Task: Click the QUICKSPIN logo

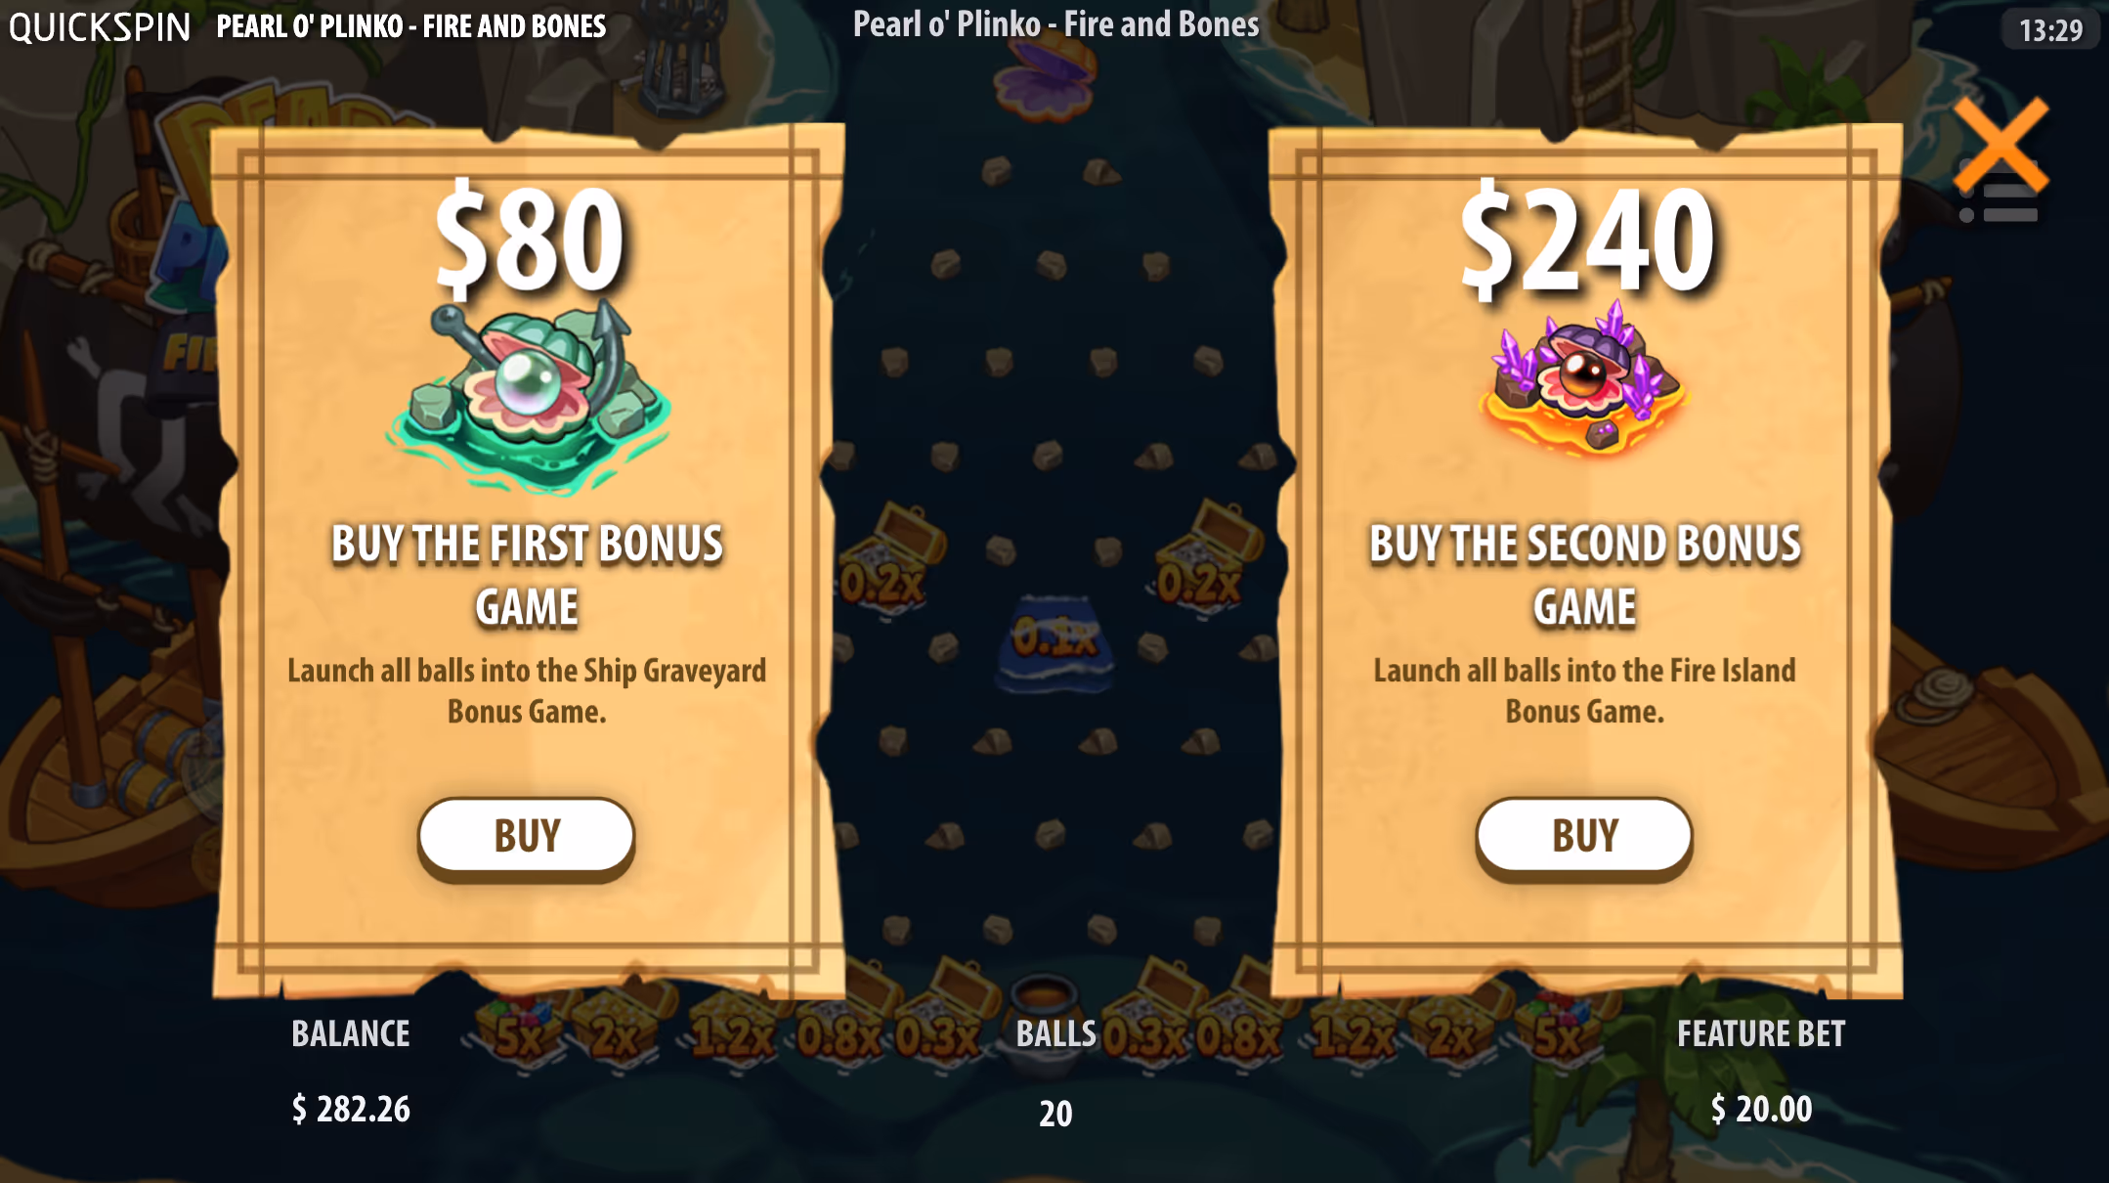Action: tap(100, 26)
